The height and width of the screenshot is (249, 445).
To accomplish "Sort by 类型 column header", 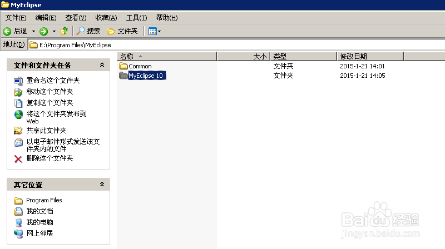I will (x=303, y=57).
